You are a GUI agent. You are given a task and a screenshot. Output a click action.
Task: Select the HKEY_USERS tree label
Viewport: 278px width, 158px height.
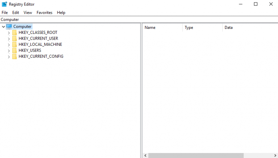coord(30,51)
